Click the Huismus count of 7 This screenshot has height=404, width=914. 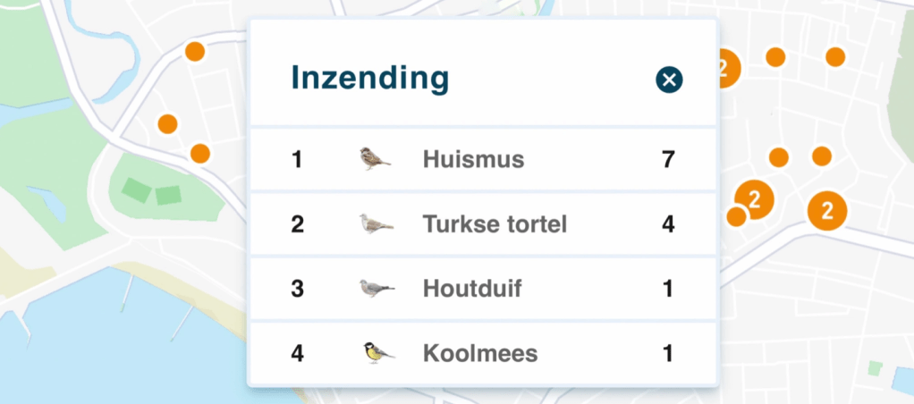[x=668, y=160]
